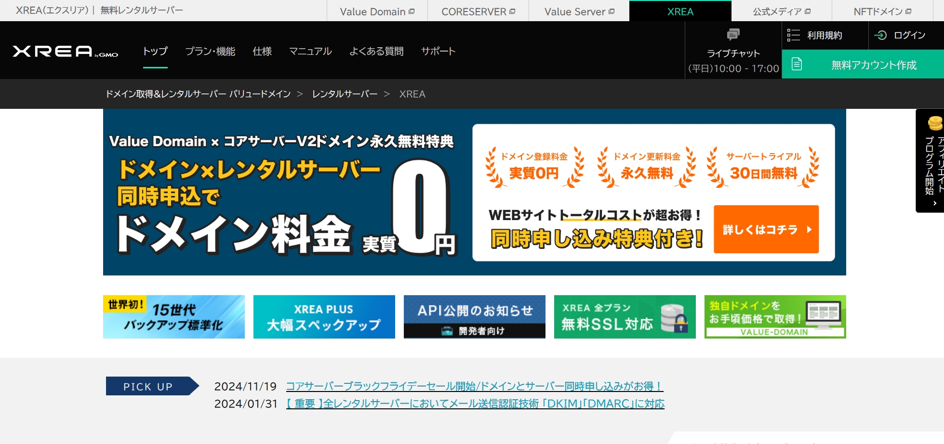Screen dimensions: 944x444
Task: Open the NFTドメイン tab
Action: [x=882, y=11]
